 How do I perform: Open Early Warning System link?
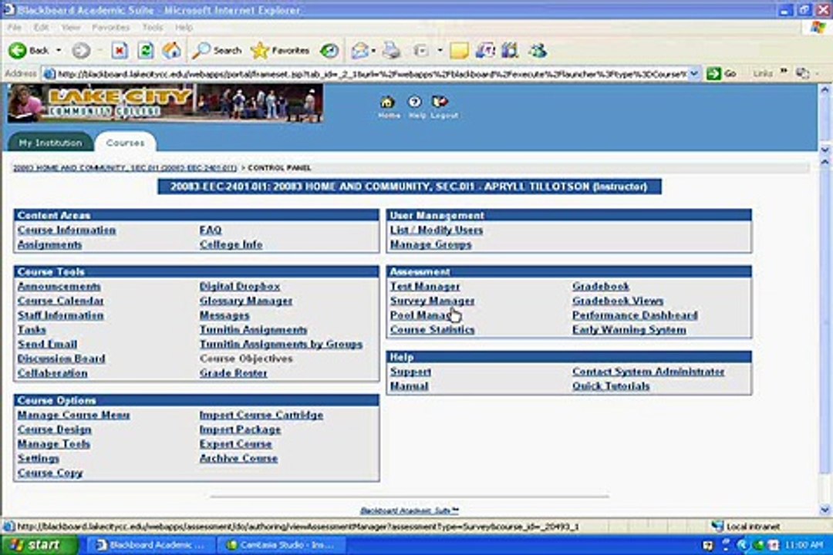(629, 330)
